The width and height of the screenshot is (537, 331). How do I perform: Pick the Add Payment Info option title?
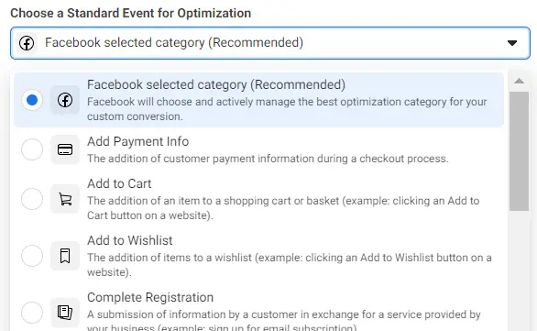(x=138, y=141)
